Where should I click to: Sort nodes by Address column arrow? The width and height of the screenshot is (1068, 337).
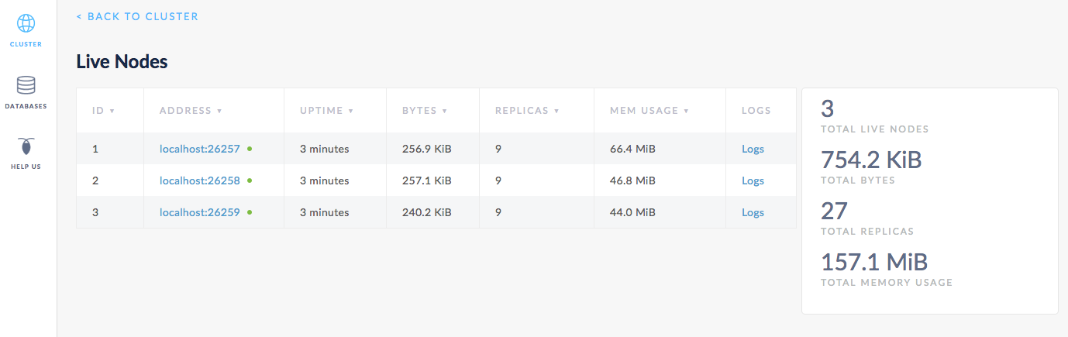tap(219, 111)
